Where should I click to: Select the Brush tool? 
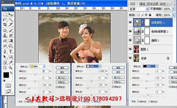(x=11, y=31)
